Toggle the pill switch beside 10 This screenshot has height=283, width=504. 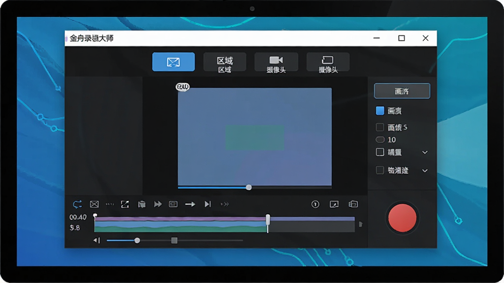click(380, 140)
